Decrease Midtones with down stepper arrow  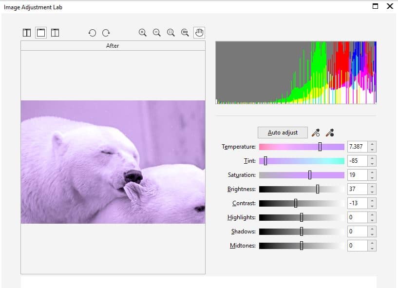(x=372, y=249)
